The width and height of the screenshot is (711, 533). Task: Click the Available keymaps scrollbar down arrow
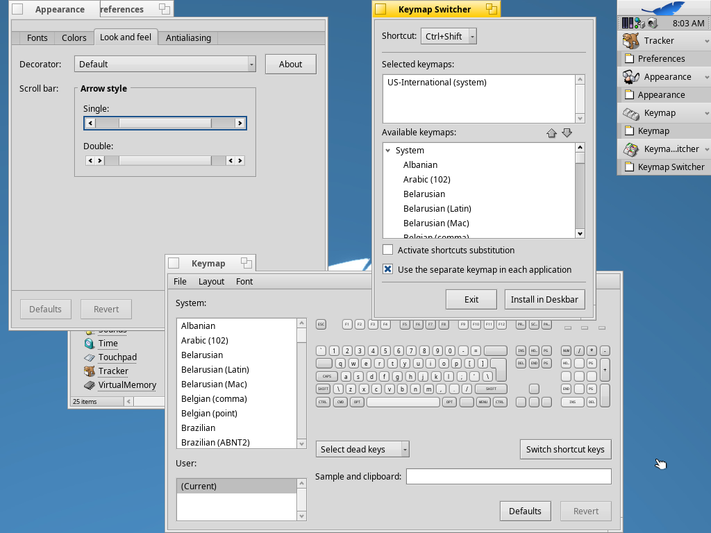[x=580, y=233]
